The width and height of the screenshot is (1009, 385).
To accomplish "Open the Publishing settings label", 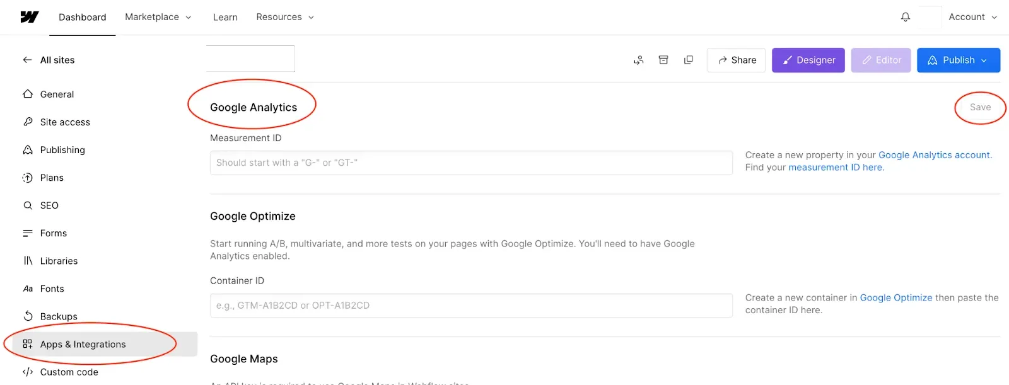I will tap(62, 149).
